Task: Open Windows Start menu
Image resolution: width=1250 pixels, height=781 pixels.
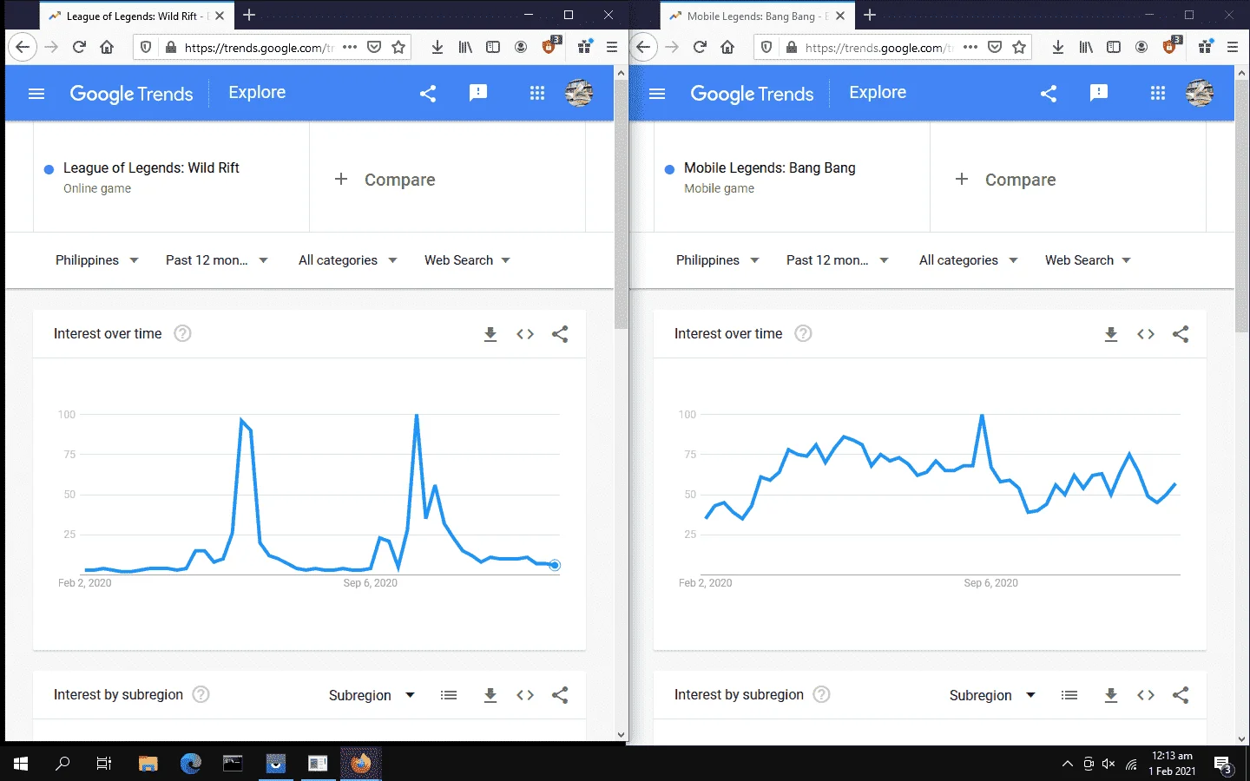Action: point(21,764)
